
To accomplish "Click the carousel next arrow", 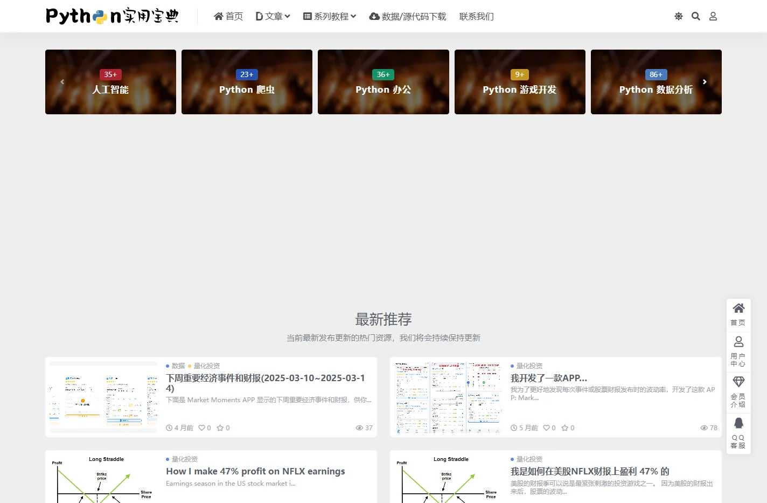I will point(705,82).
